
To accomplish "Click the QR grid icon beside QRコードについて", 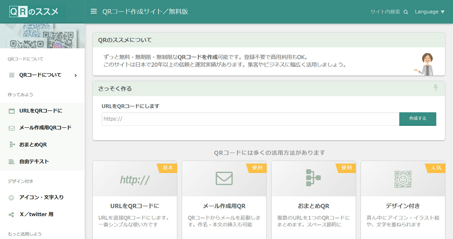I will (12, 75).
